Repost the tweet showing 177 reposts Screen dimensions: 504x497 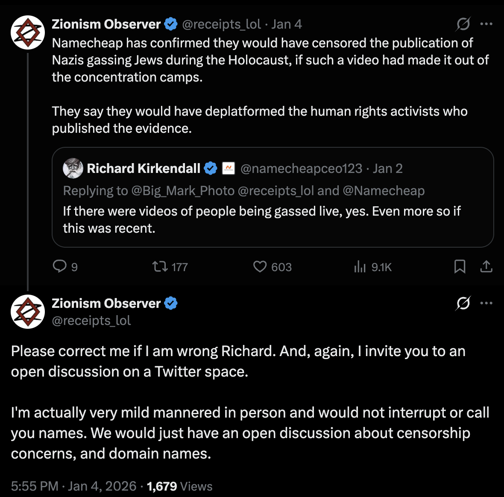[x=159, y=266]
